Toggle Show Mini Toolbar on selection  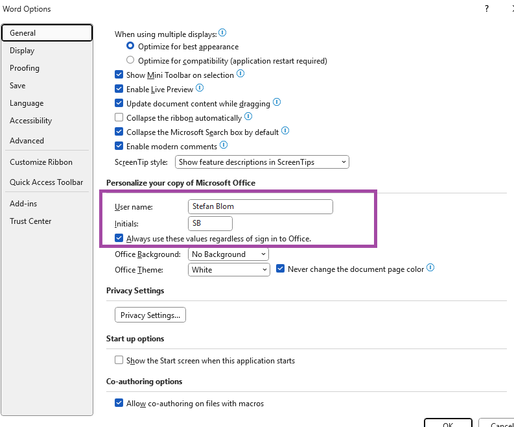[119, 75]
